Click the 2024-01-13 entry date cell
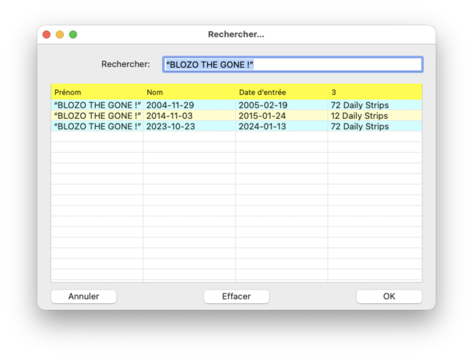 pyautogui.click(x=262, y=126)
